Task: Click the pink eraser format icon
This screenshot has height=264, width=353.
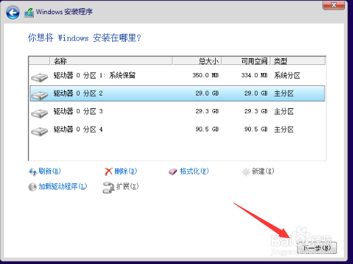Action: pyautogui.click(x=173, y=172)
